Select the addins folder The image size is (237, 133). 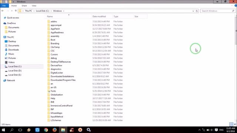click(x=54, y=21)
